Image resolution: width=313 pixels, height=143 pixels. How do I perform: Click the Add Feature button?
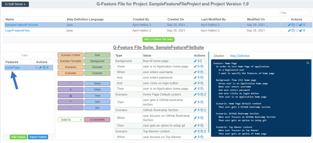(18, 137)
